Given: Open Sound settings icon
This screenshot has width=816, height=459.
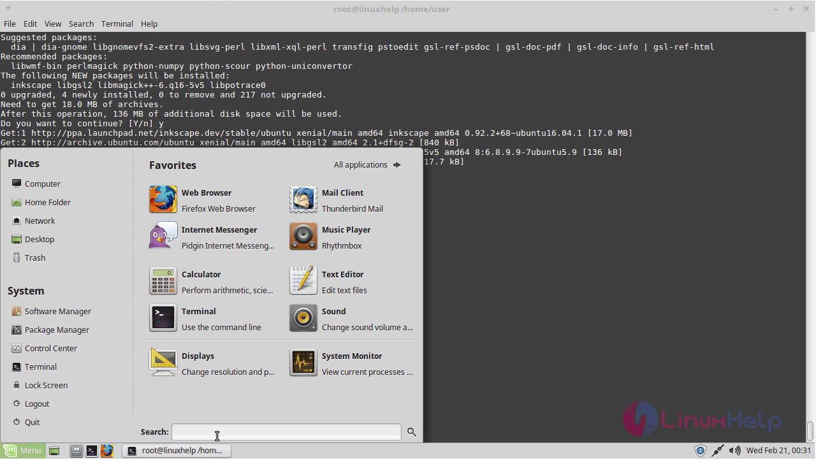Looking at the screenshot, I should click(x=303, y=318).
